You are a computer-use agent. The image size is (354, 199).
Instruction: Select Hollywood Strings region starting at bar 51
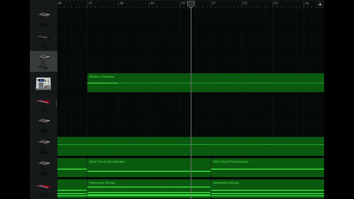click(267, 189)
